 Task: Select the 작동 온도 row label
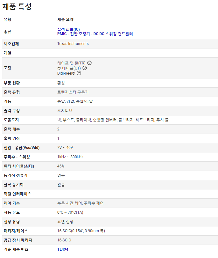pyautogui.click(x=12, y=212)
